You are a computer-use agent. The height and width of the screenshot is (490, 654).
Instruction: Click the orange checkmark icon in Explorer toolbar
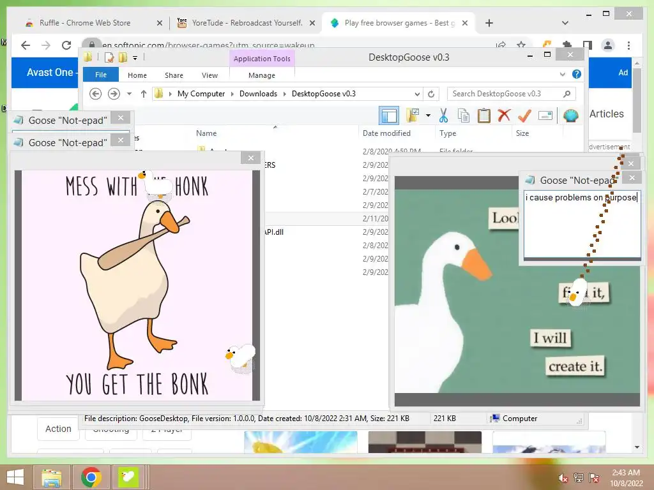524,115
